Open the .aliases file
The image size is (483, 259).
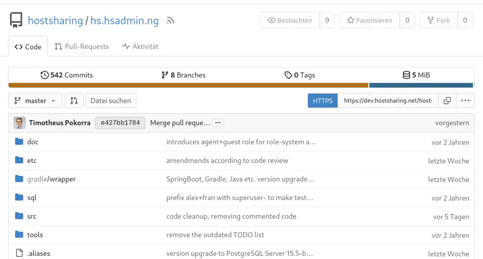[38, 254]
